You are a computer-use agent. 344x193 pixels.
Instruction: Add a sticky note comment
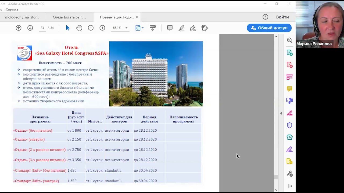170,28
